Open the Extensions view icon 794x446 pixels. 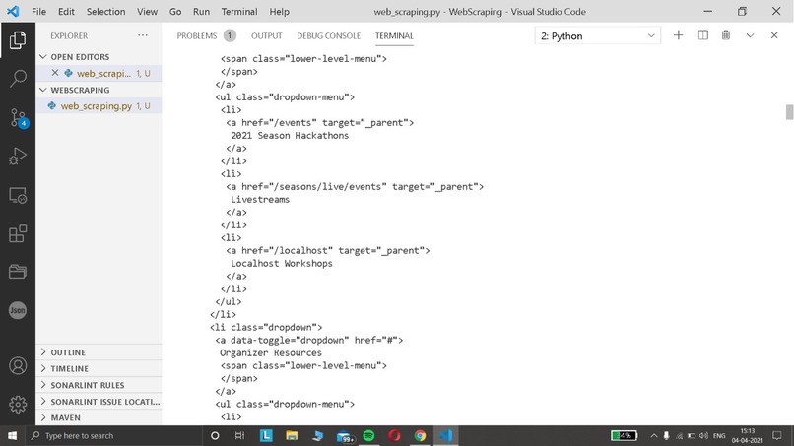click(18, 233)
